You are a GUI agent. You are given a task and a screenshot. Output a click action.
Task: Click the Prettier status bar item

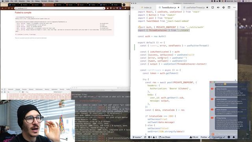click(x=205, y=137)
